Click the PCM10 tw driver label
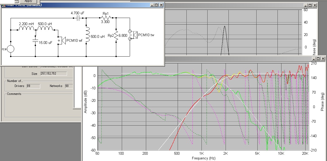Screen dimensions: 327x161 tap(147, 35)
